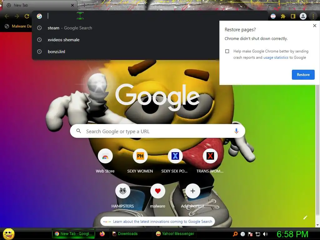This screenshot has height=240, width=320.
Task: Dismiss the Restore pages popup
Action: click(x=314, y=26)
